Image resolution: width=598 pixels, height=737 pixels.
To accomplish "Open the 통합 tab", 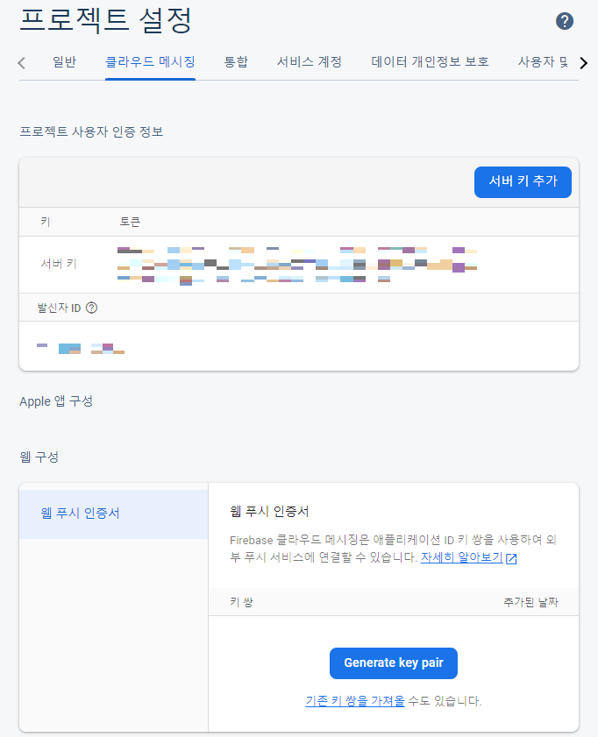I will point(236,62).
